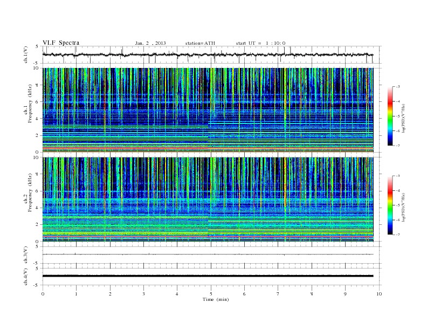Click the "ch.1 Frequency (kHz)" axis label

point(28,104)
